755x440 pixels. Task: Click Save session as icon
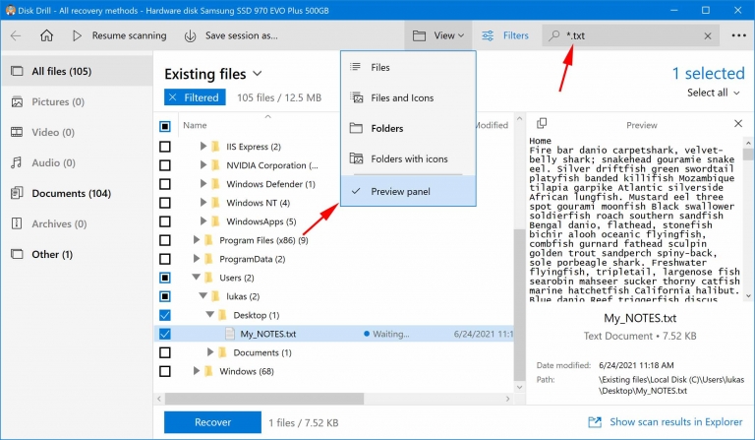click(x=190, y=35)
